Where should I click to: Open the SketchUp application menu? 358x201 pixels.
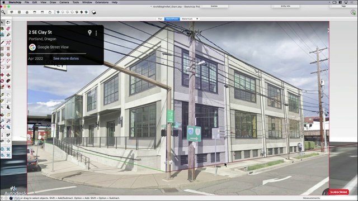point(15,2)
